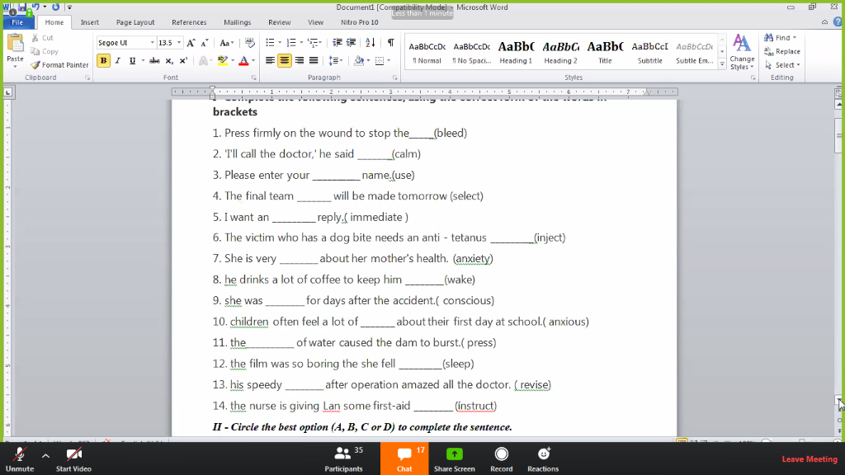
Task: Click Increase Indent icon
Action: tap(351, 43)
